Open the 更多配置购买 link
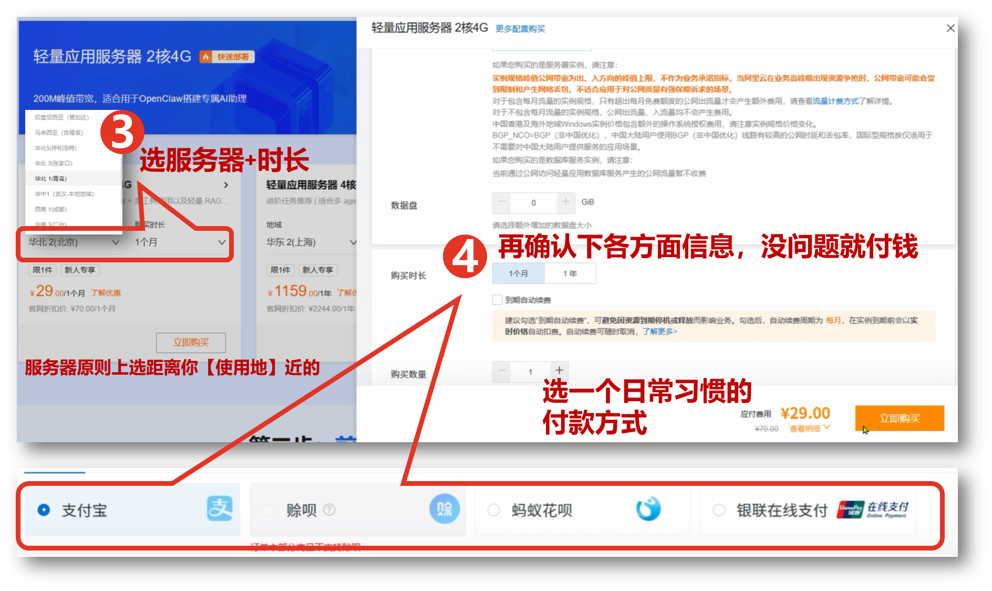The width and height of the screenshot is (992, 591). 520,29
